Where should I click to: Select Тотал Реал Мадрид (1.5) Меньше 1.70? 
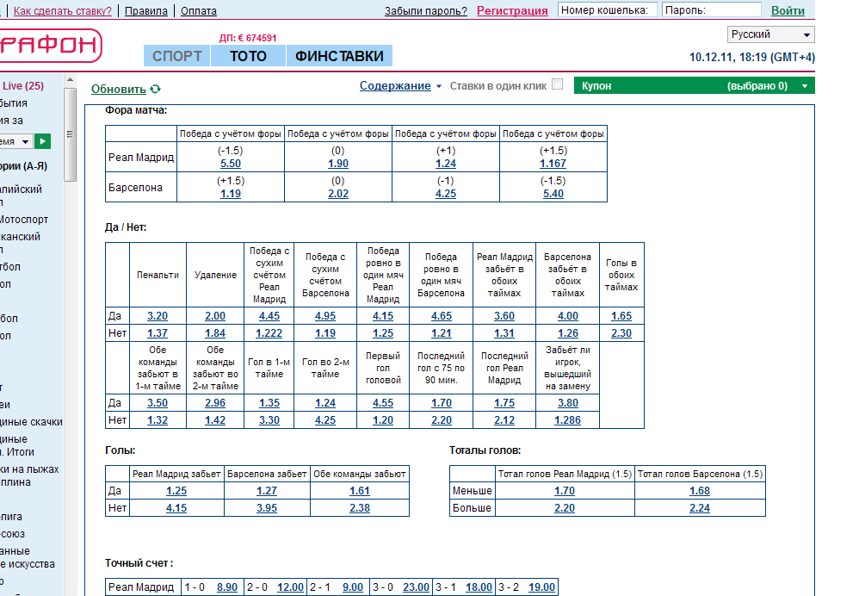click(565, 491)
